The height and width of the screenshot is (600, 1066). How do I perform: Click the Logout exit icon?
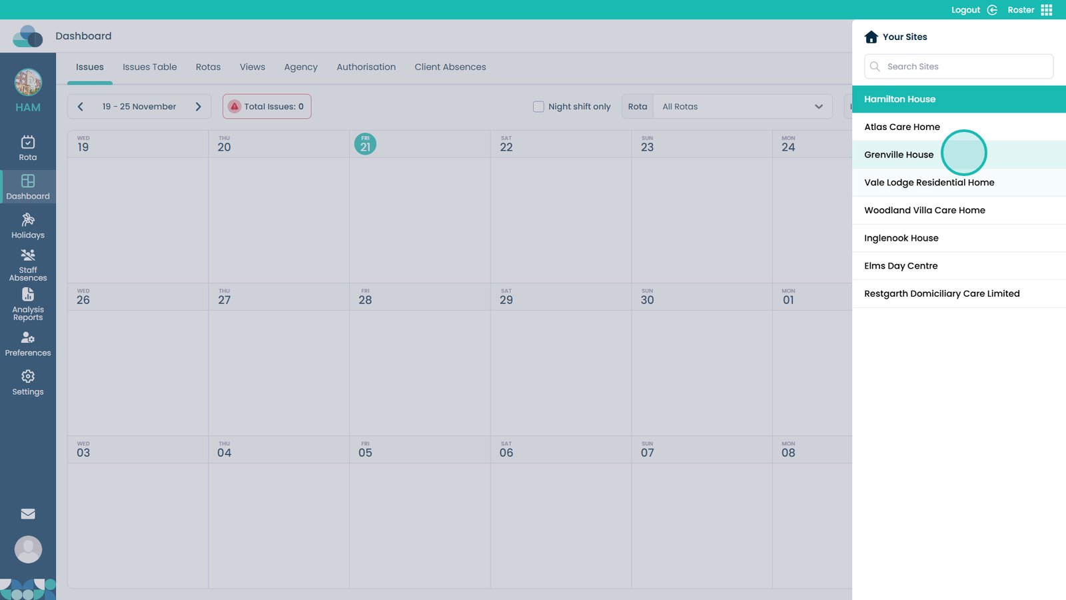tap(992, 10)
